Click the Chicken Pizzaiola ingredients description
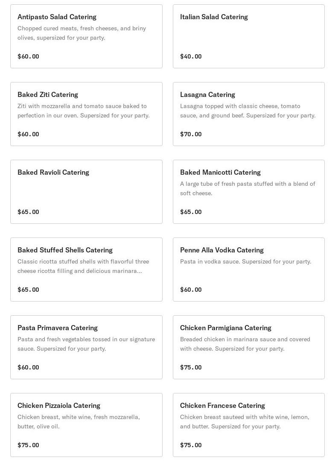The height and width of the screenshot is (463, 335). (x=79, y=422)
